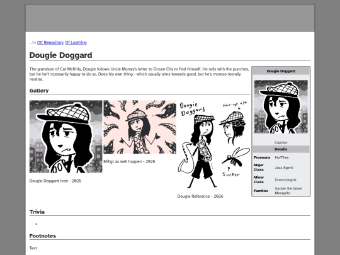Click the 'Insectologist' value

pyautogui.click(x=286, y=179)
